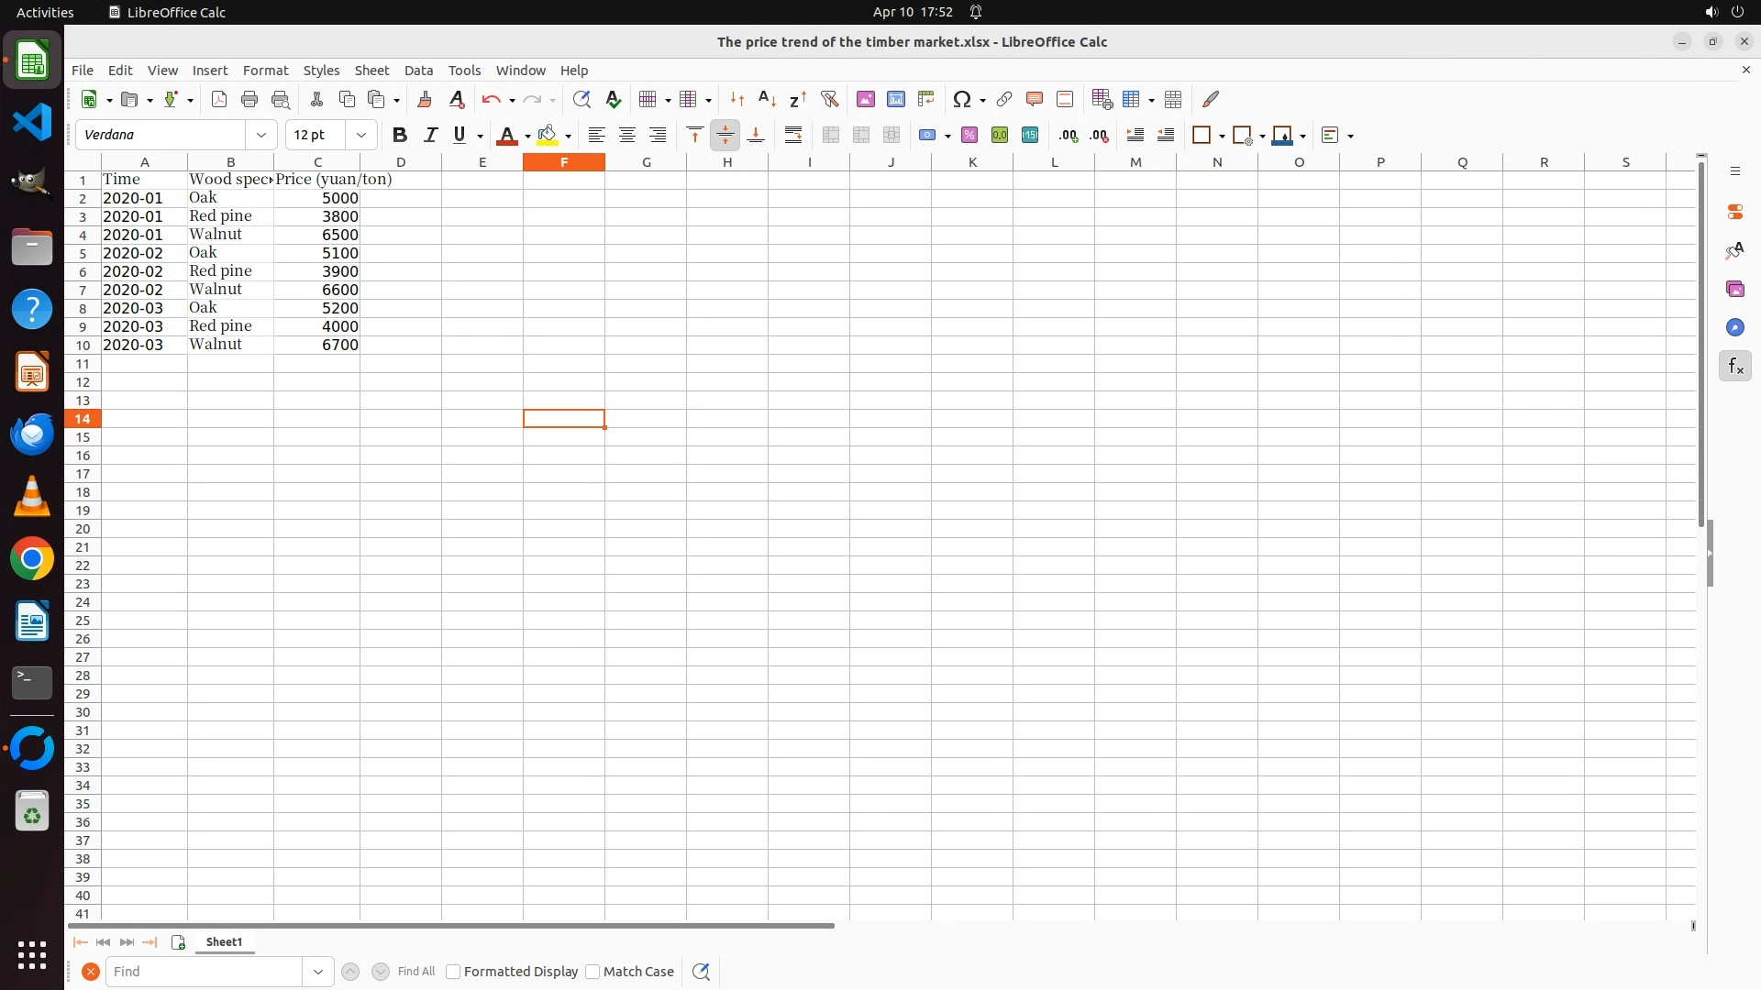Open the Navigator sidebar panel
Viewport: 1761px width, 990px height.
(x=1734, y=328)
